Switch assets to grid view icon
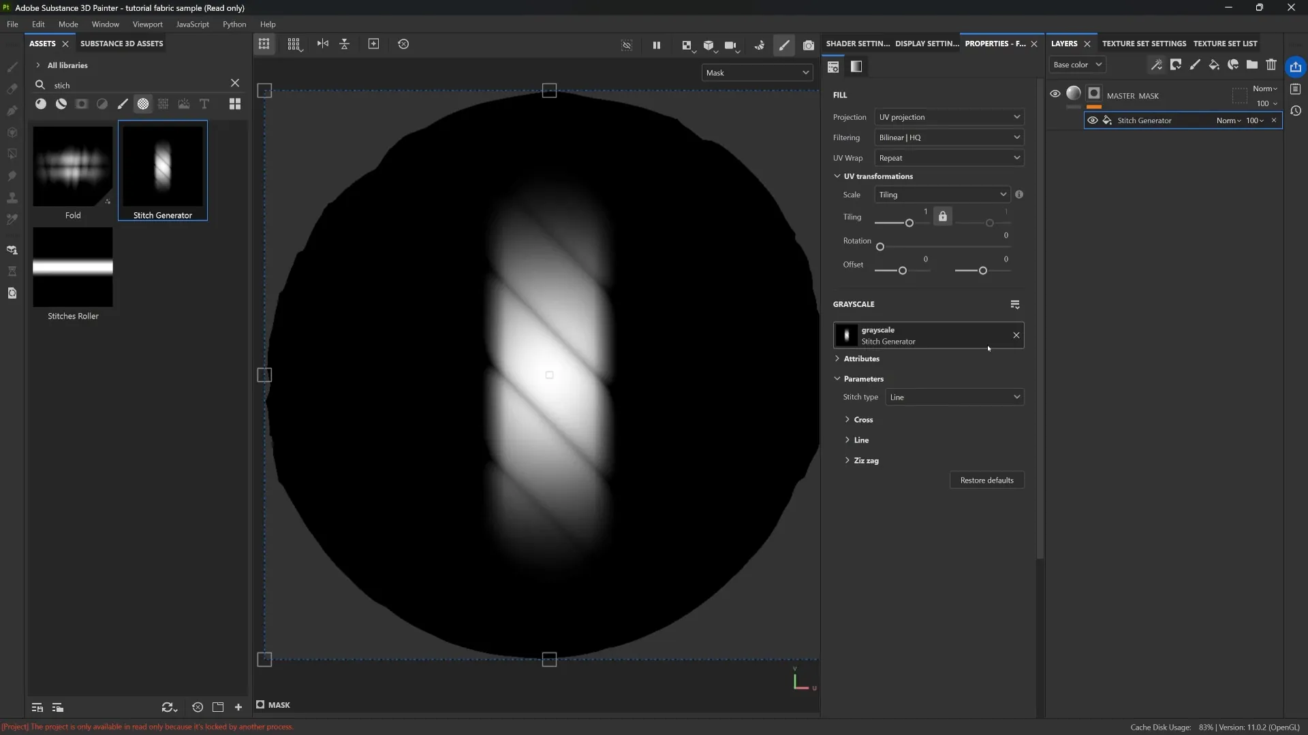1308x735 pixels. pyautogui.click(x=235, y=104)
